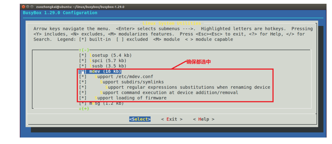Screen dimensions: 332x144
Task: Select the Support loading of firmware text
Action: click(x=130, y=98)
